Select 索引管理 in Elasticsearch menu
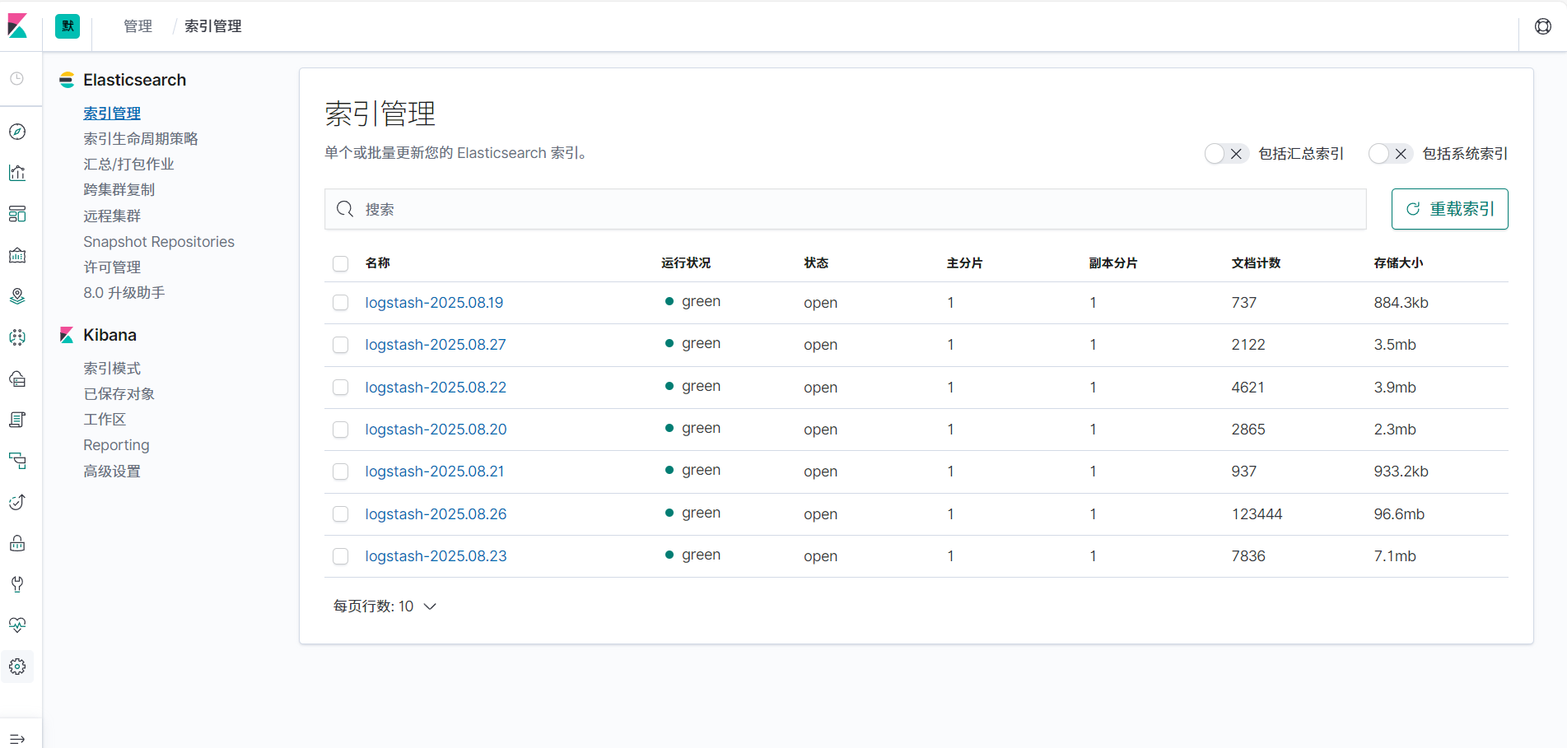Image resolution: width=1567 pixels, height=748 pixels. pyautogui.click(x=112, y=114)
